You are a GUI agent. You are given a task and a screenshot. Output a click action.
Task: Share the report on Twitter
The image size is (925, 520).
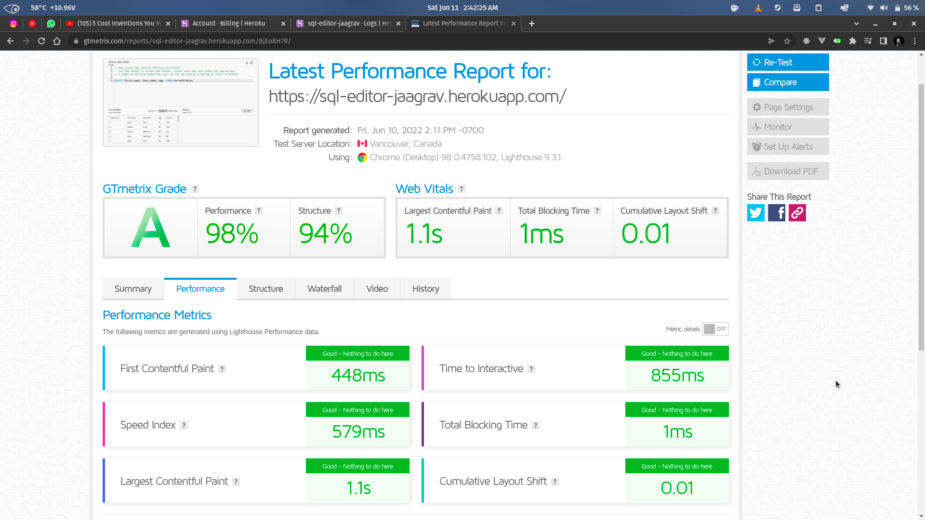(x=755, y=213)
